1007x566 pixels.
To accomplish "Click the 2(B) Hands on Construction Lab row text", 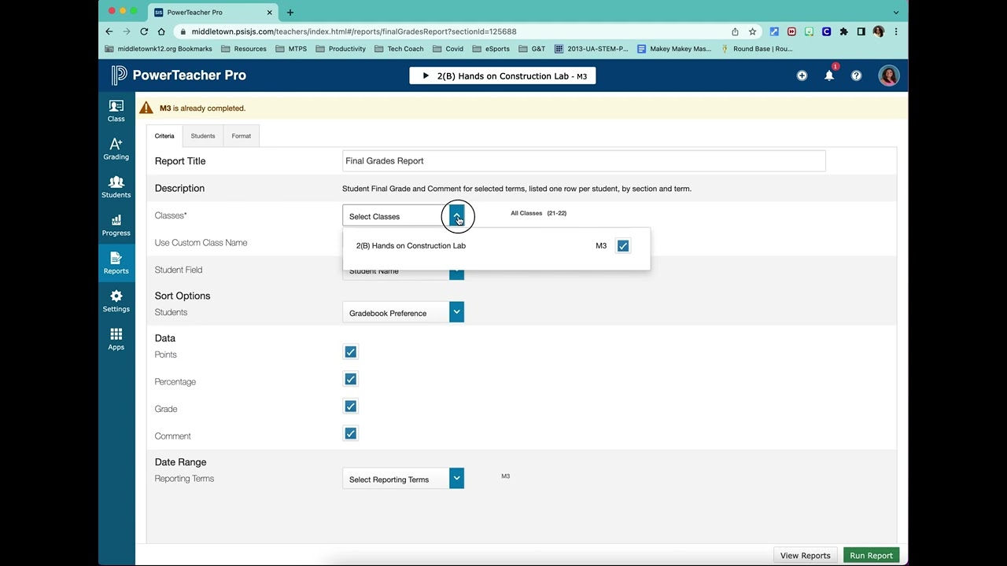I will pyautogui.click(x=411, y=246).
